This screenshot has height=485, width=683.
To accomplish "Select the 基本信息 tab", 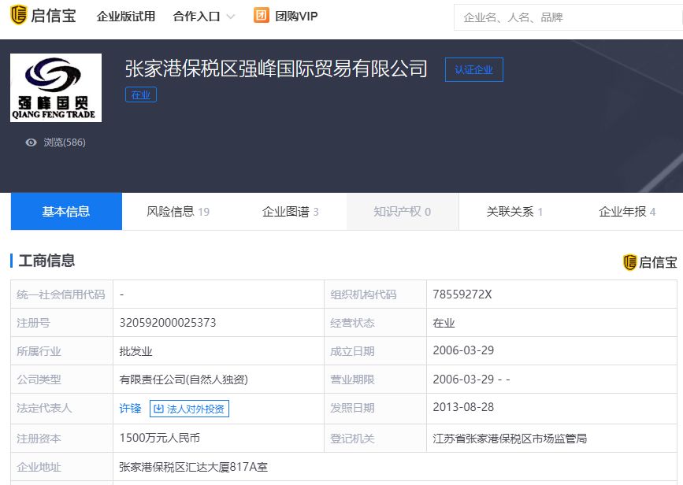I will tap(66, 210).
